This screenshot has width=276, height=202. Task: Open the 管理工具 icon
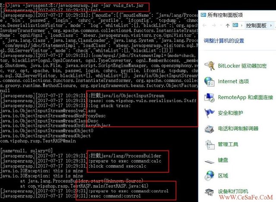[210, 144]
